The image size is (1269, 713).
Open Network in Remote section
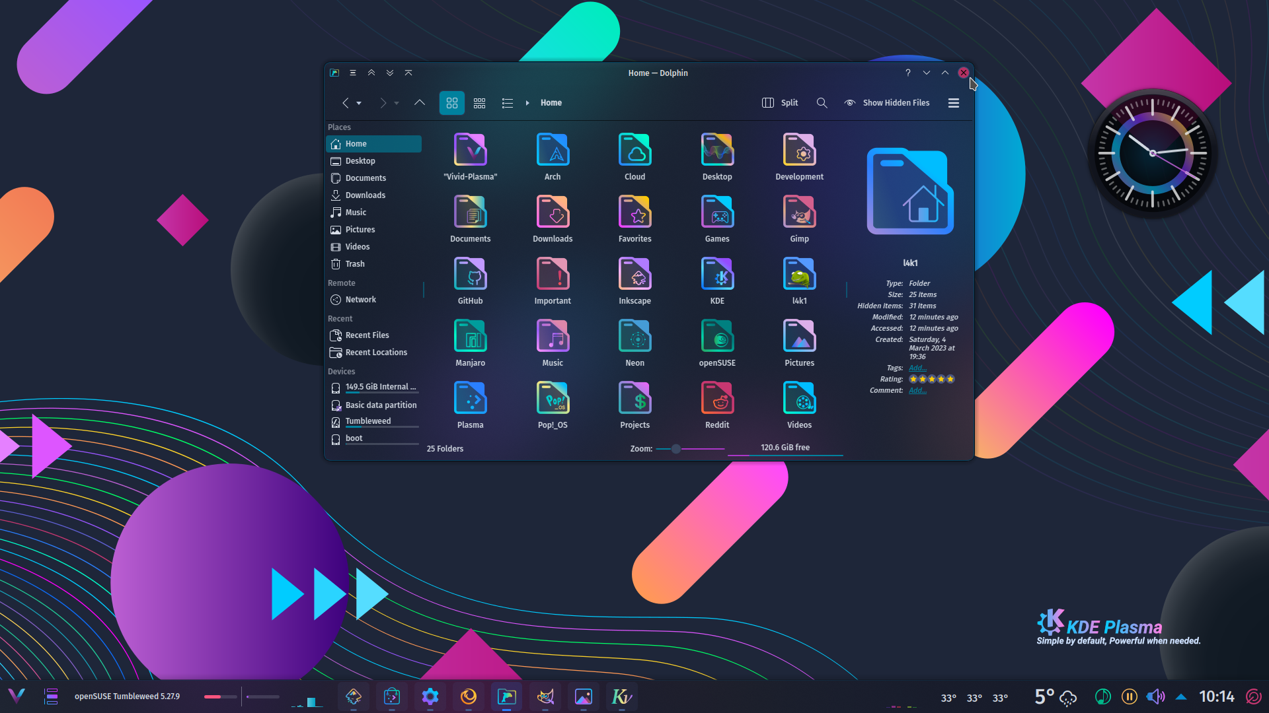pos(374,300)
